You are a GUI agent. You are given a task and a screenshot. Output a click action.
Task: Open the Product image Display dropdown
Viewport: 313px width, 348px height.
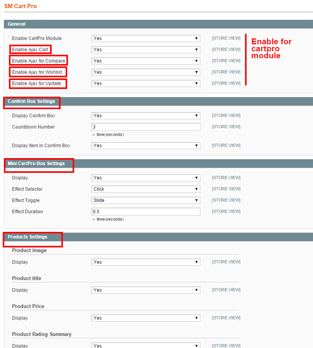(146, 262)
